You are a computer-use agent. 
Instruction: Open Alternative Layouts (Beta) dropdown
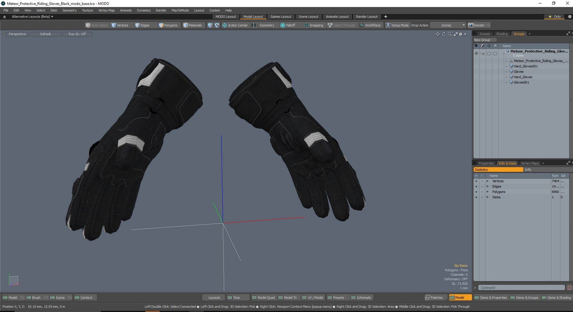tap(32, 17)
